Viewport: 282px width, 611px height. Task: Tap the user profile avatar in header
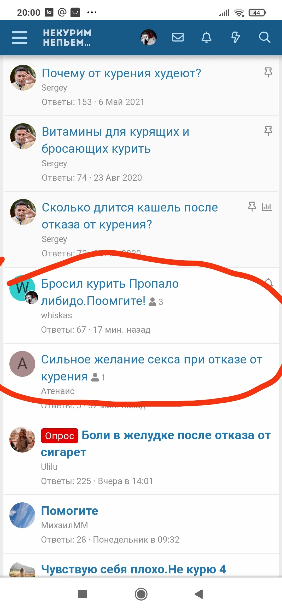[x=149, y=37]
